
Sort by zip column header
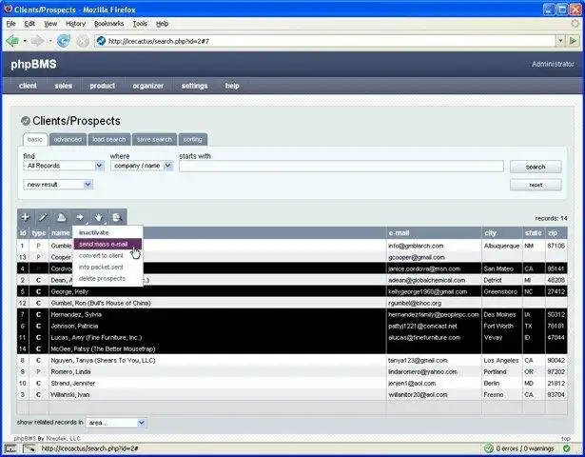click(556, 232)
